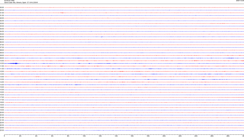Click the '12:00' time label
Viewport: 244px width, 137px height.
coord(2,72)
